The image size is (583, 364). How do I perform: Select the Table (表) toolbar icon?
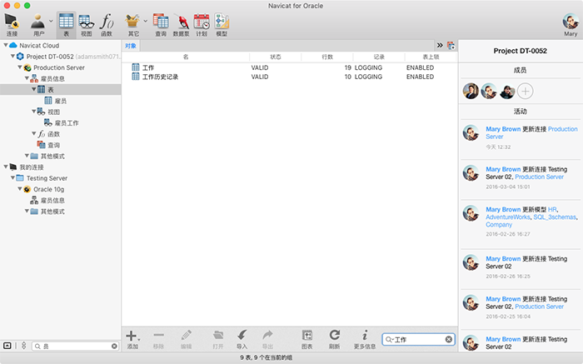(66, 25)
